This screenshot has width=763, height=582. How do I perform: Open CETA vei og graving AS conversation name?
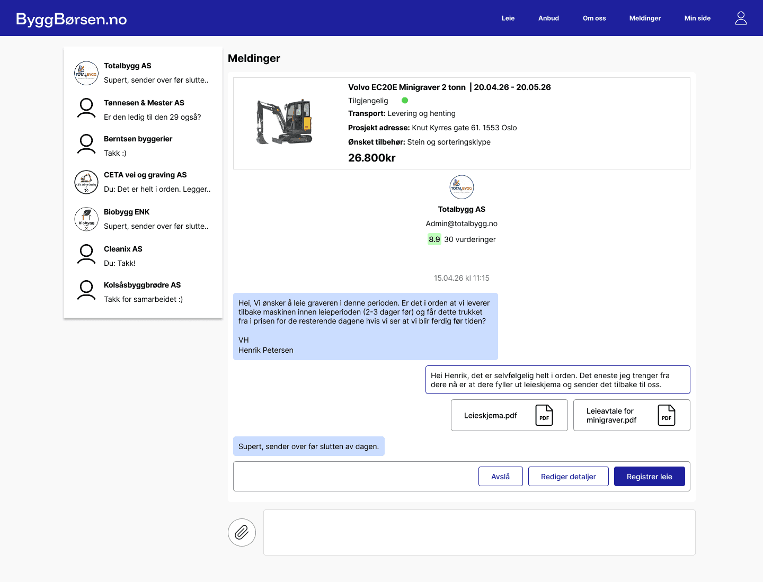[145, 175]
